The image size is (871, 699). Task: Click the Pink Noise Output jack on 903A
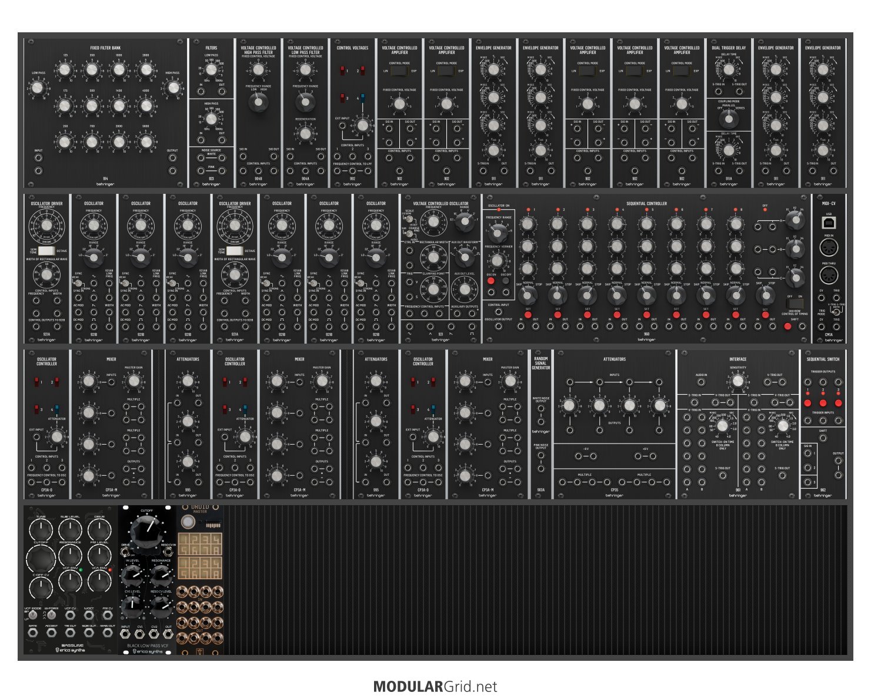[540, 455]
